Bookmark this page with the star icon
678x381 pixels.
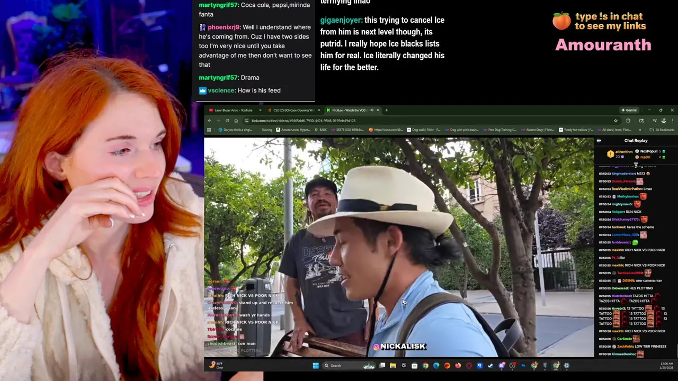(x=615, y=121)
